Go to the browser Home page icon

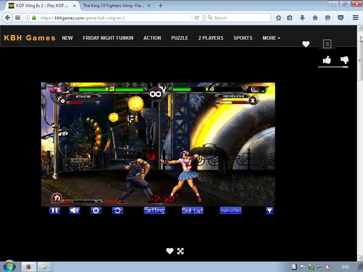315,18
